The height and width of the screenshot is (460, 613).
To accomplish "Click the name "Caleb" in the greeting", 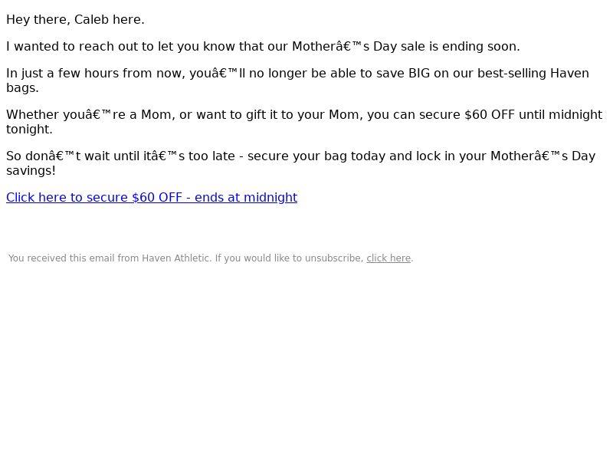I will 91,20.
